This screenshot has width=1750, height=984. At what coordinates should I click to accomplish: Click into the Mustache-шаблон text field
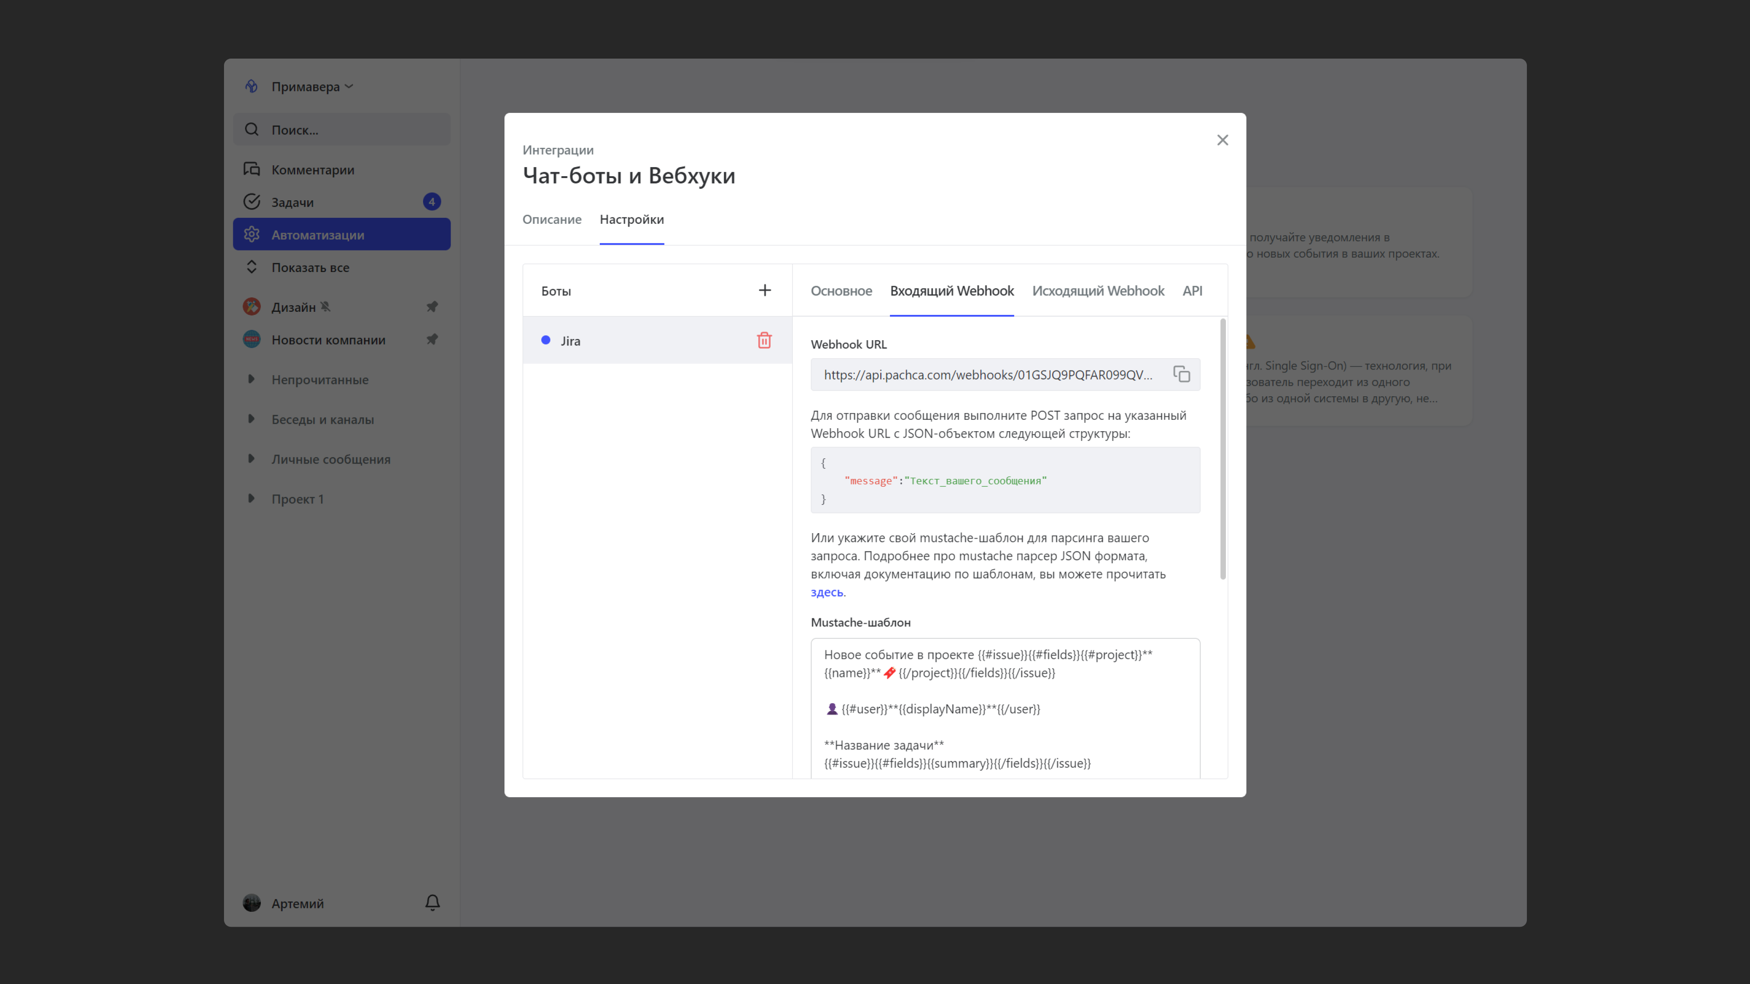(x=1005, y=706)
